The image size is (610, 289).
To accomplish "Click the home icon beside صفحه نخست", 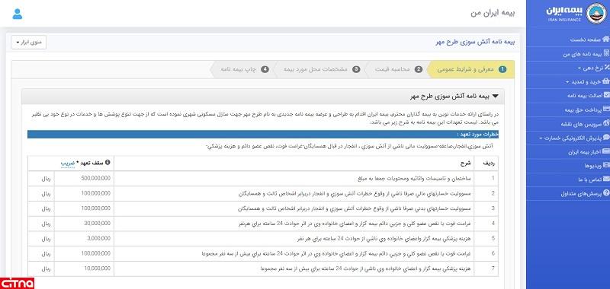I will click(605, 40).
